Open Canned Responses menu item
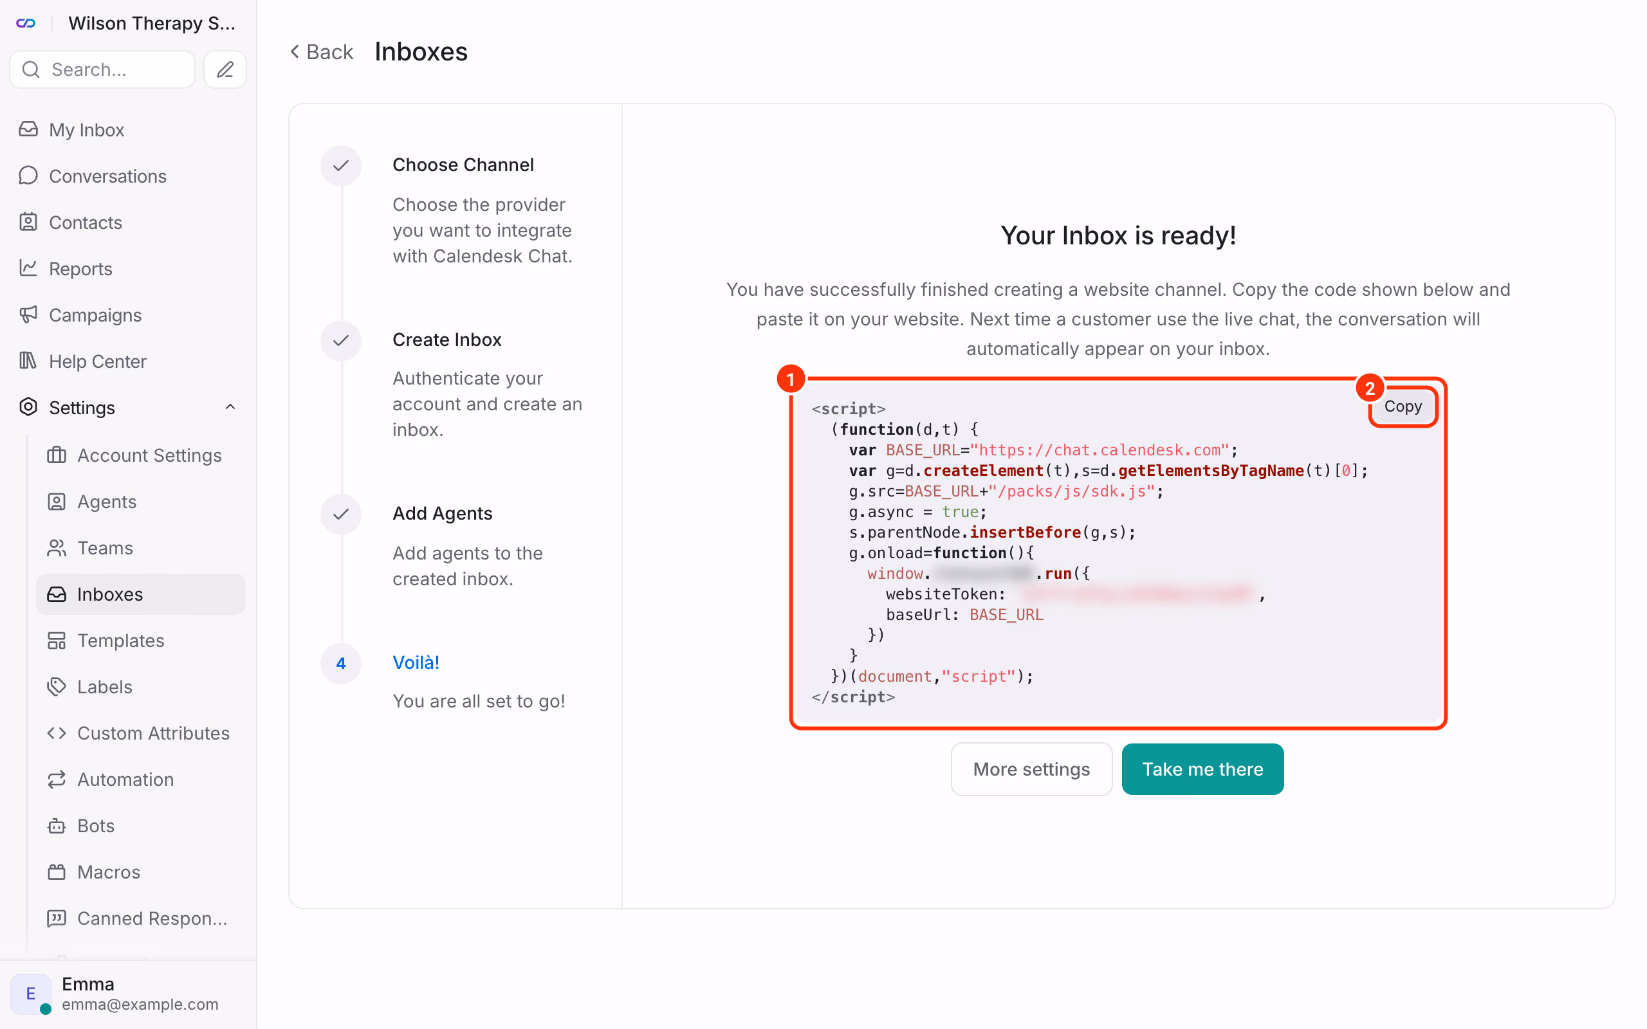 [x=141, y=918]
